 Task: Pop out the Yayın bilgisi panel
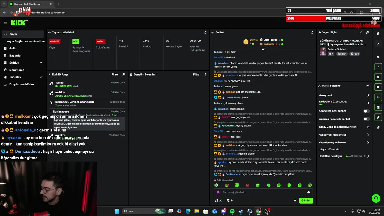[x=367, y=32]
